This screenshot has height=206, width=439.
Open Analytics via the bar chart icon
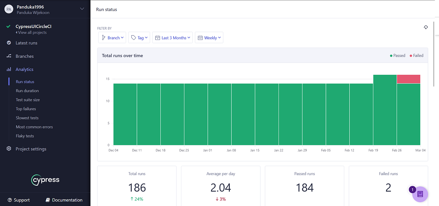click(x=8, y=69)
